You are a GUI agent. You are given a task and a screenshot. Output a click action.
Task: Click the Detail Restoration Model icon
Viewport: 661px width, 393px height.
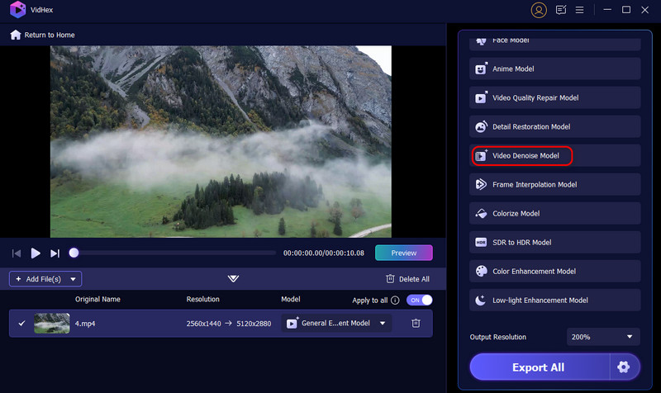point(481,127)
